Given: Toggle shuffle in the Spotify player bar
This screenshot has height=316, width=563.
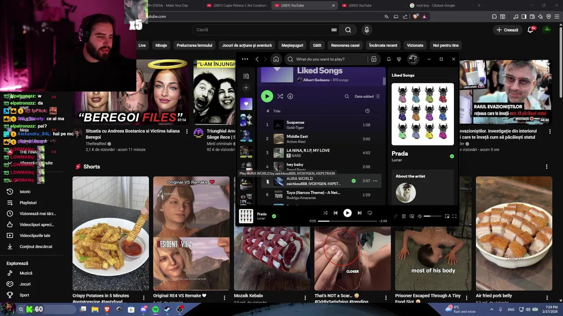Looking at the screenshot, I should tap(325, 213).
